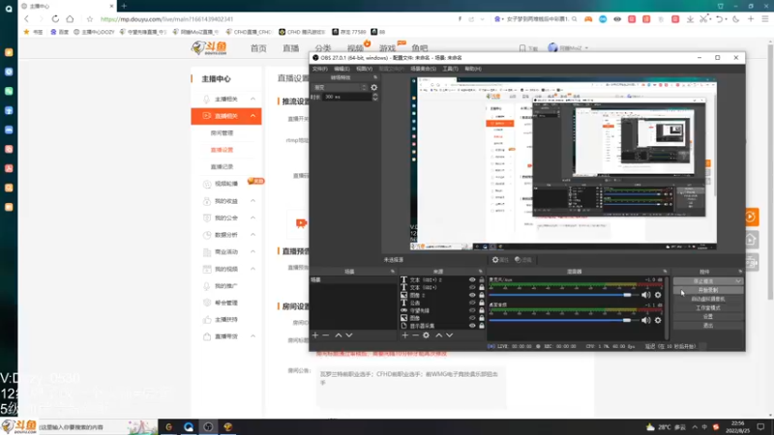The width and height of the screenshot is (774, 435).
Task: Expand the 商业活动 sidebar section
Action: coord(253,251)
